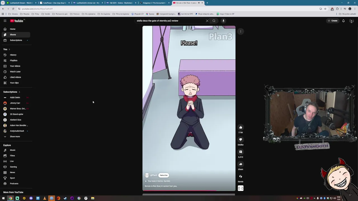Open History in the sidebar
This screenshot has height=201, width=358.
click(16, 55)
